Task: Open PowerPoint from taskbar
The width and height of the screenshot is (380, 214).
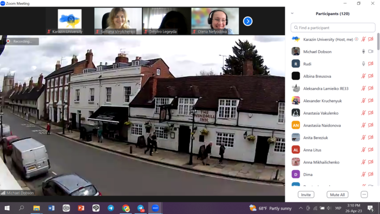Action: pos(81,208)
